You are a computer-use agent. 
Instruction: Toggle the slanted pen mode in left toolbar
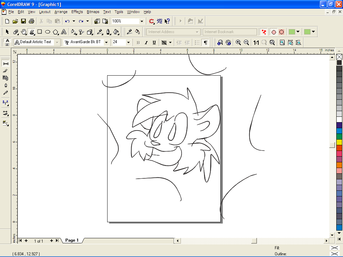6,93
